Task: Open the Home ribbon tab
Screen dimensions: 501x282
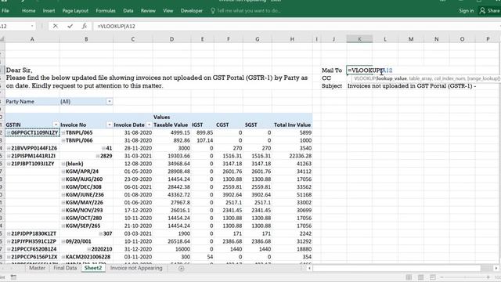Action: 29,11
